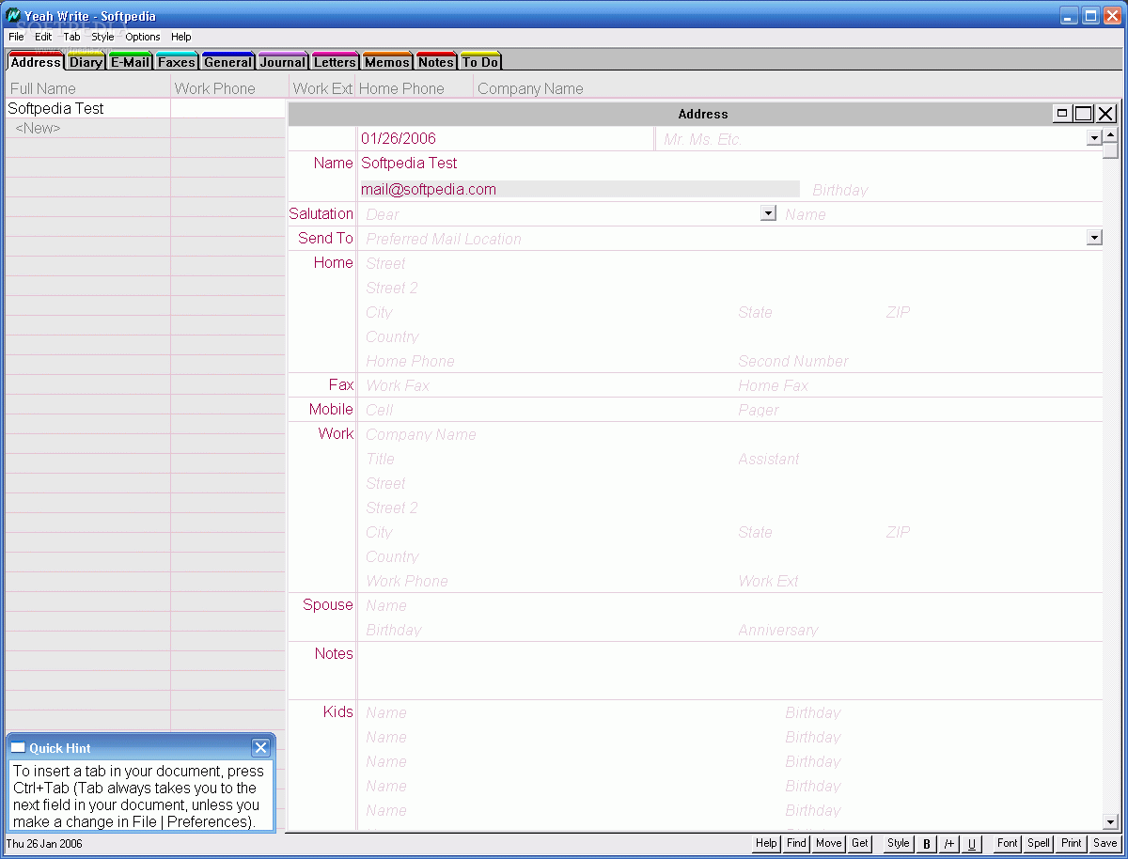The image size is (1128, 859).
Task: Close the Quick Hint popup
Action: click(260, 748)
